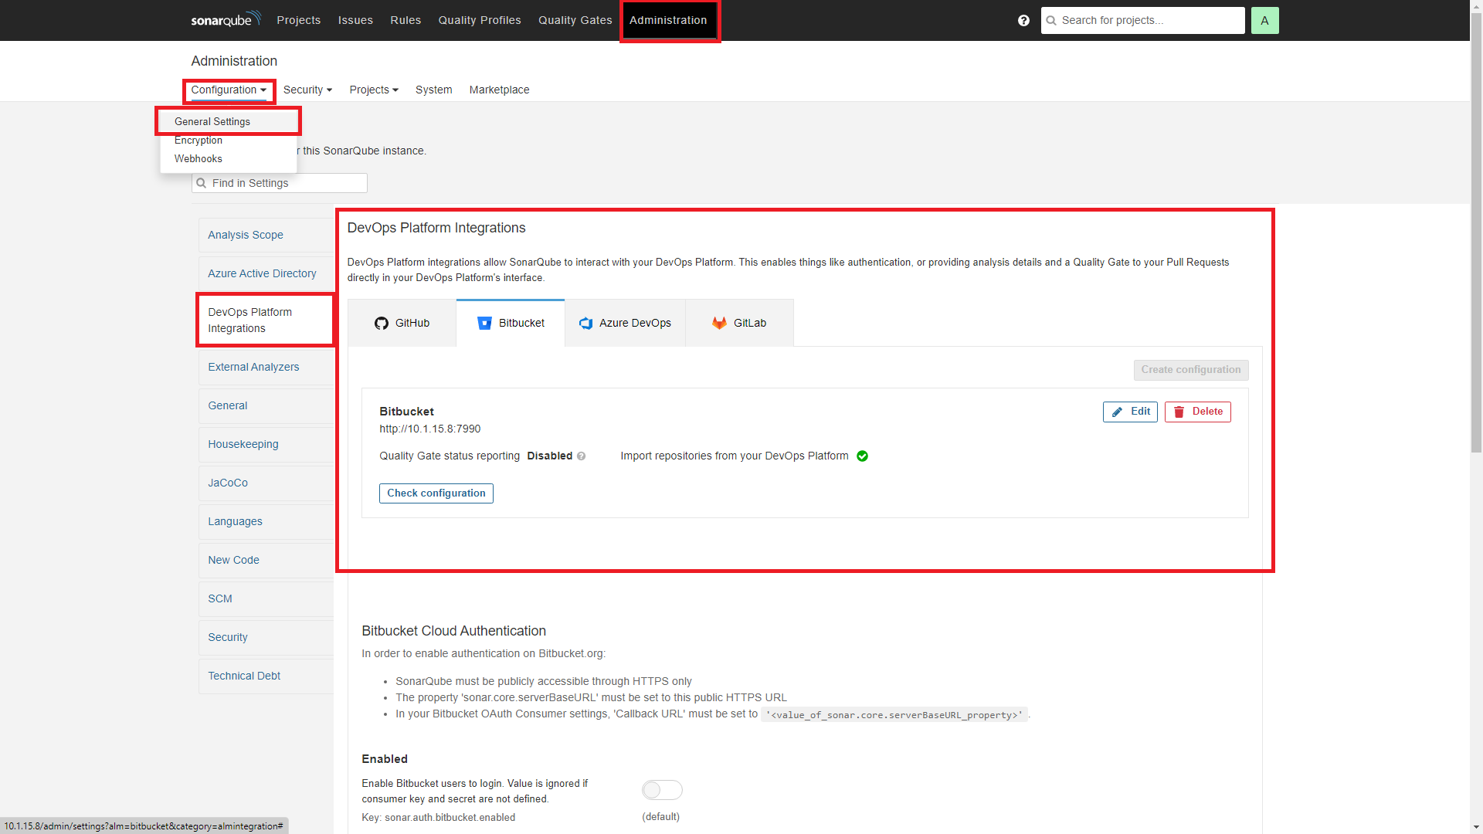Expand the Configuration dropdown
1483x834 pixels.
coord(229,90)
